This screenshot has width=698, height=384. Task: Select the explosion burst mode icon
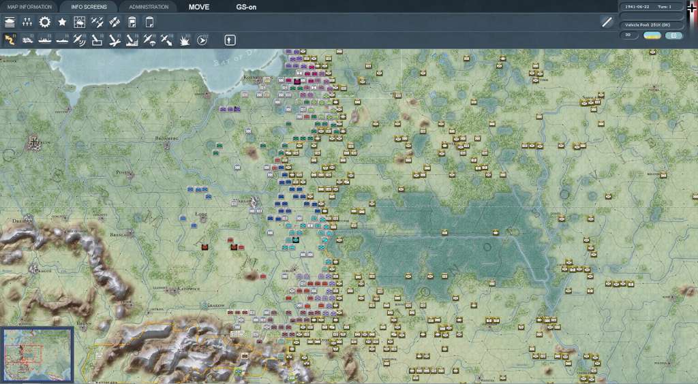[185, 40]
